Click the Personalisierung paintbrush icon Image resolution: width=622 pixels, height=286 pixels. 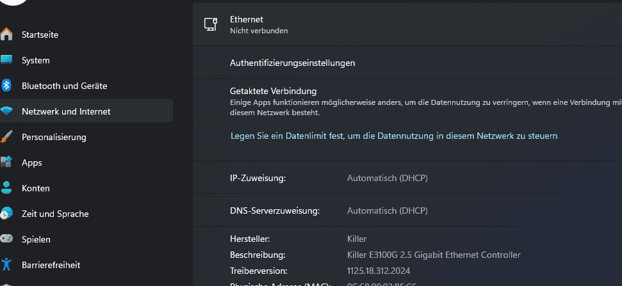pyautogui.click(x=6, y=137)
